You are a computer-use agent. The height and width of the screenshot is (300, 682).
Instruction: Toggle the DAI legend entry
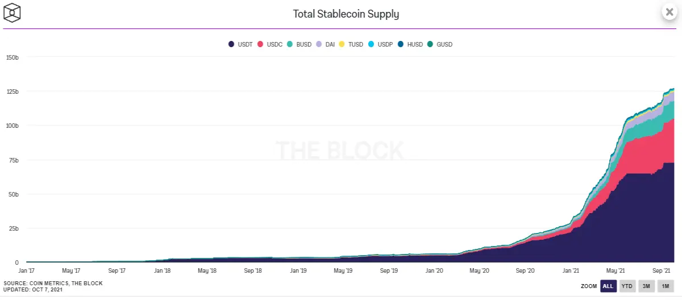click(x=326, y=44)
